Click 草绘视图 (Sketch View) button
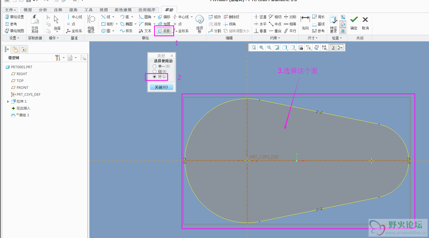Image resolution: width=429 pixels, height=238 pixels. pos(14,31)
